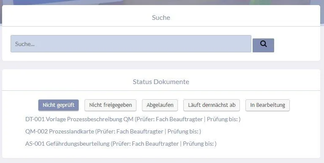Open QM-002 Prozesslandkarte document
The height and width of the screenshot is (163, 324).
[x=113, y=131]
